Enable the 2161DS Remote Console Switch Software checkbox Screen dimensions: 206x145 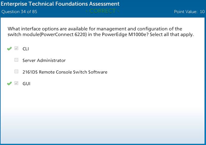point(17,72)
